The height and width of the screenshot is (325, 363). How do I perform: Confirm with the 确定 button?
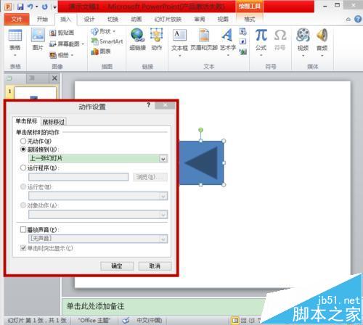coord(117,266)
